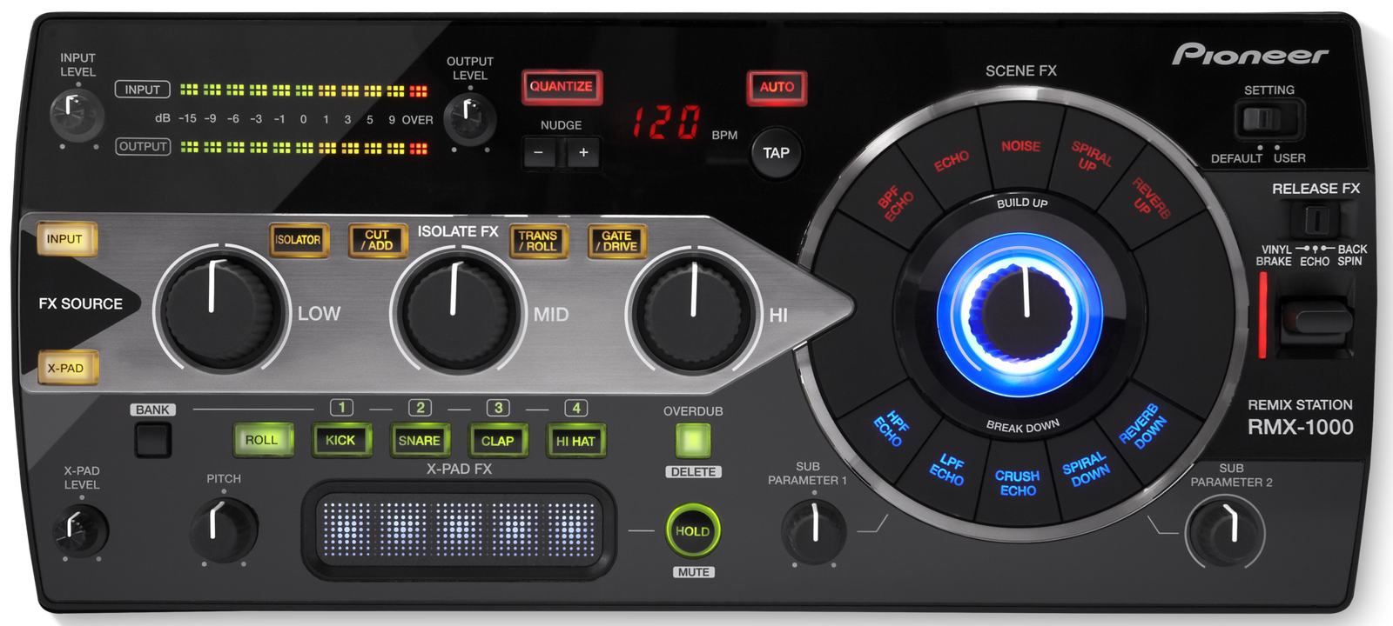Toggle the AUTO BPM button
This screenshot has width=1393, height=626.
click(777, 87)
